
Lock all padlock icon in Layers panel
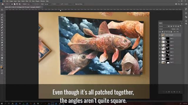pyautogui.click(x=171, y=32)
